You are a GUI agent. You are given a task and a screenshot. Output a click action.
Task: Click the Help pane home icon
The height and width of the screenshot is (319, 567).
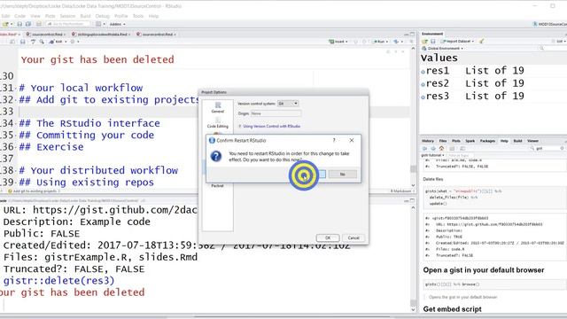pyautogui.click(x=441, y=149)
